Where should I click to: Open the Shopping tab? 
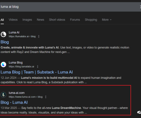pyautogui.click(x=91, y=20)
